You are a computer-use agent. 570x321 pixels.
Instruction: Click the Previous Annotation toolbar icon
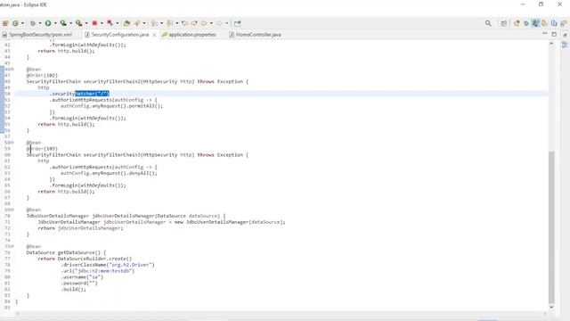pos(169,23)
